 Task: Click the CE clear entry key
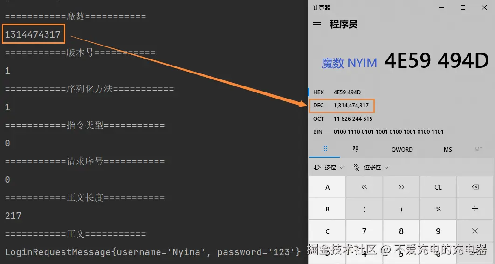pyautogui.click(x=438, y=187)
